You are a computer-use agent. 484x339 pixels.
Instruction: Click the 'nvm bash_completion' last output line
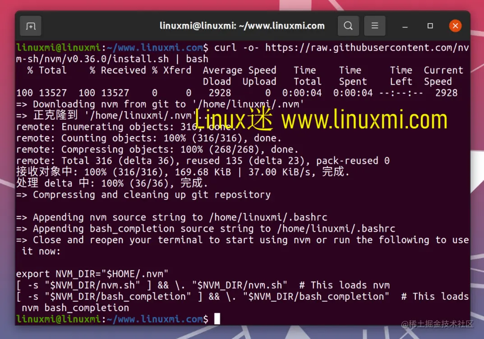coord(75,307)
